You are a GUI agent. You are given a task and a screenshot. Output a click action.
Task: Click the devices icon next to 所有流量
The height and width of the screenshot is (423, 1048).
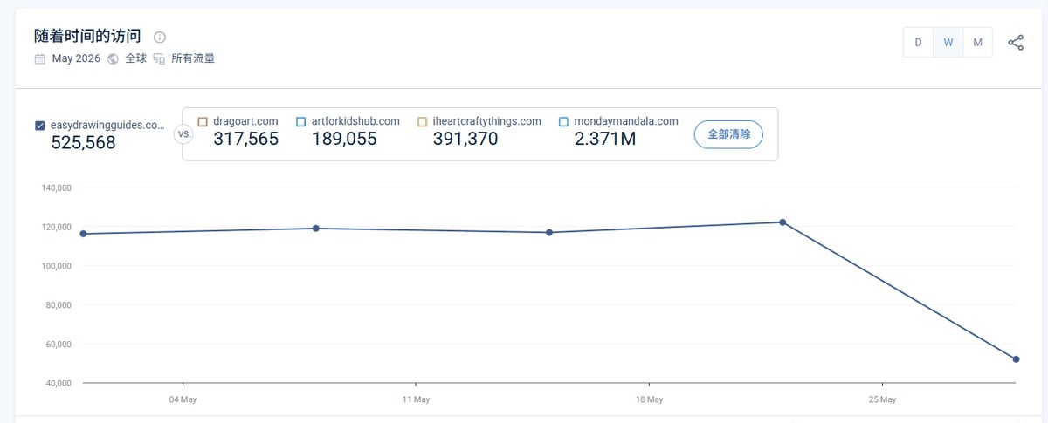pos(159,59)
